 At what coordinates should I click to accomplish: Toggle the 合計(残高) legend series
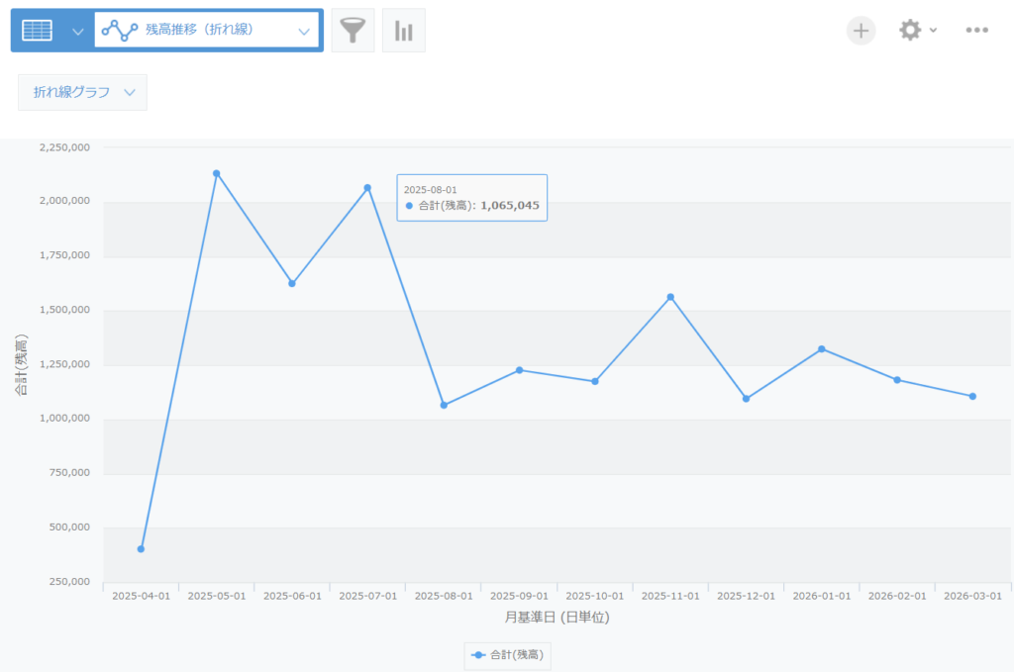point(509,655)
